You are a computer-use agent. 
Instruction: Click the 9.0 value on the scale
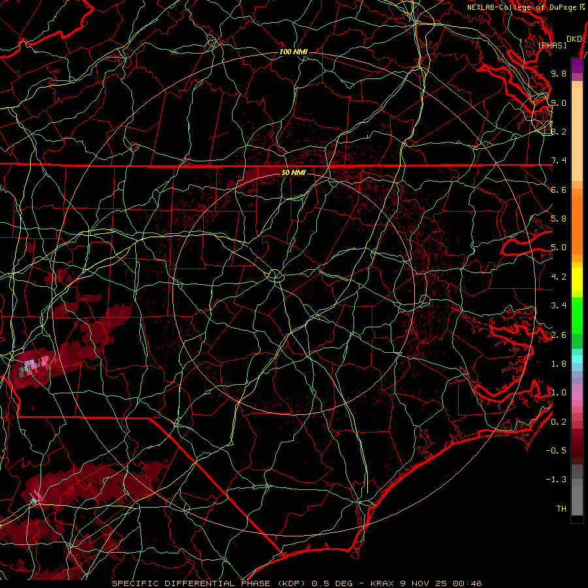click(559, 103)
